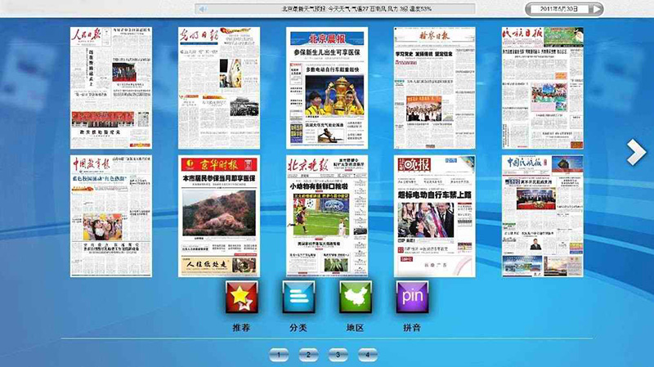
Task: Open the purple pin 拼音 icon
Action: point(412,297)
